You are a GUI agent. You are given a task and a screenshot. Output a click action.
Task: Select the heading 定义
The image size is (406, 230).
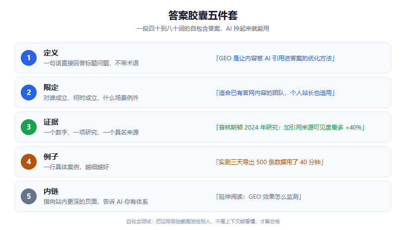pyautogui.click(x=51, y=53)
